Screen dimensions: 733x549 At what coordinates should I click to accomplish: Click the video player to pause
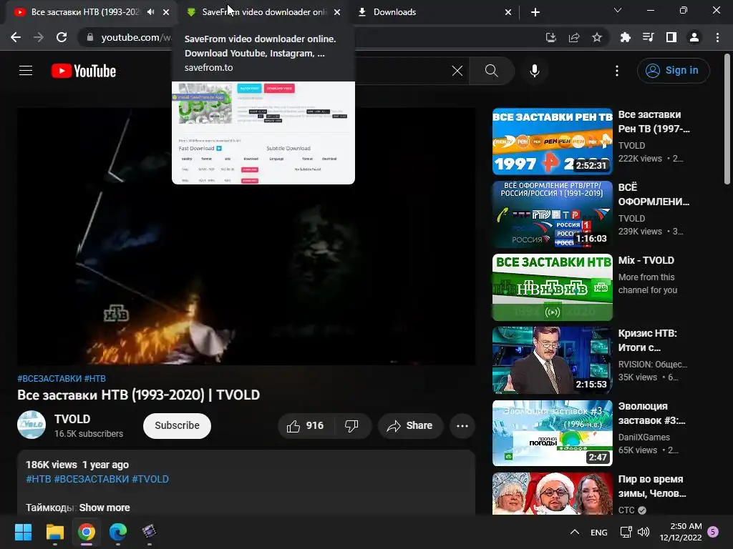point(246,236)
